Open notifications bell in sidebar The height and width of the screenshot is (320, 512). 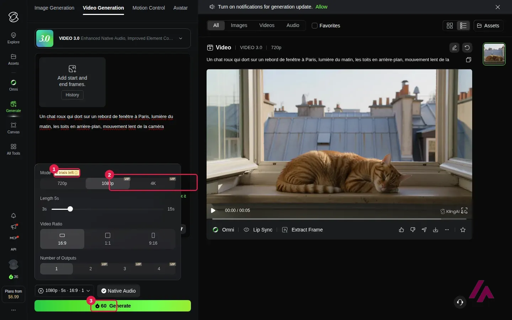[x=14, y=216]
